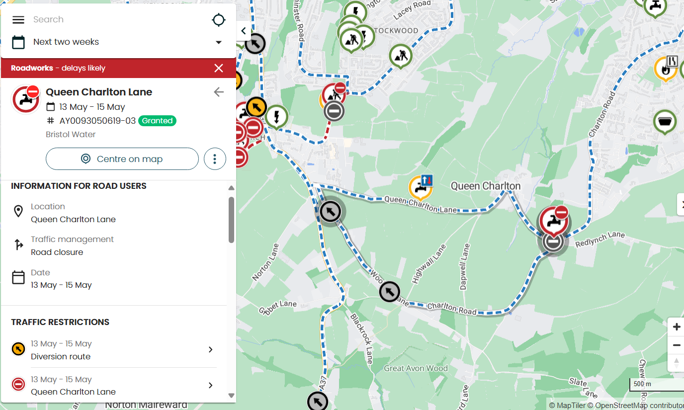The width and height of the screenshot is (684, 410).
Task: Click the information panel scrollbar thumb
Action: tap(231, 220)
